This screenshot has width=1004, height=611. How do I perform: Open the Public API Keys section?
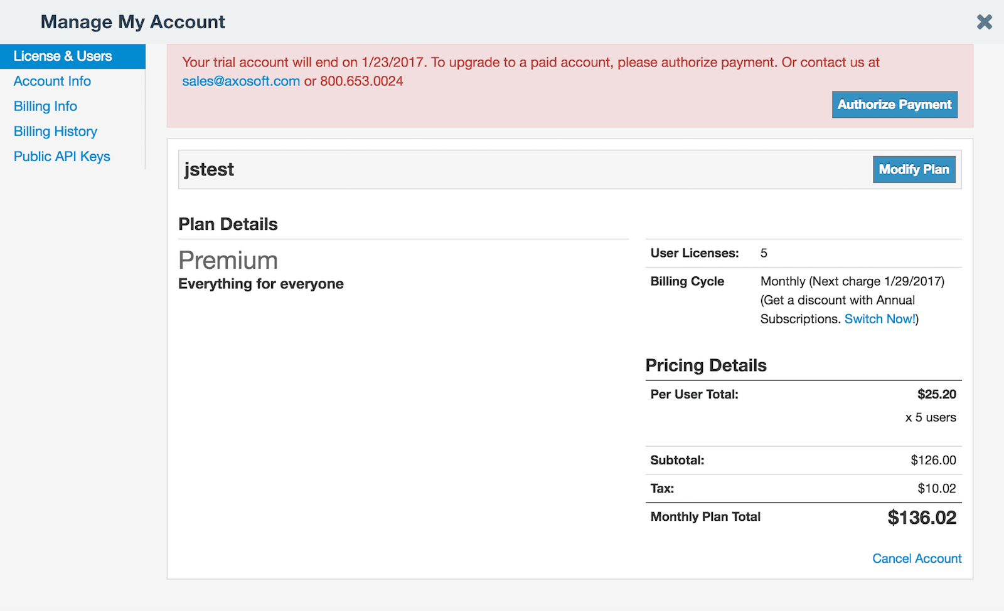(x=61, y=157)
